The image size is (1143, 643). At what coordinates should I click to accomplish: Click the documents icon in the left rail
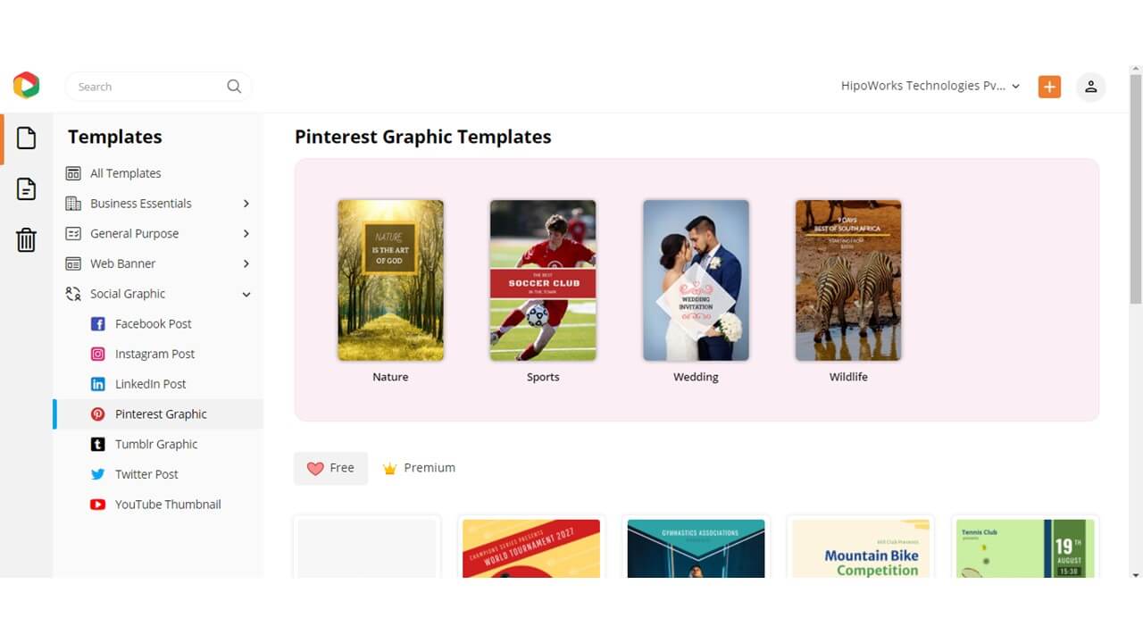[26, 188]
